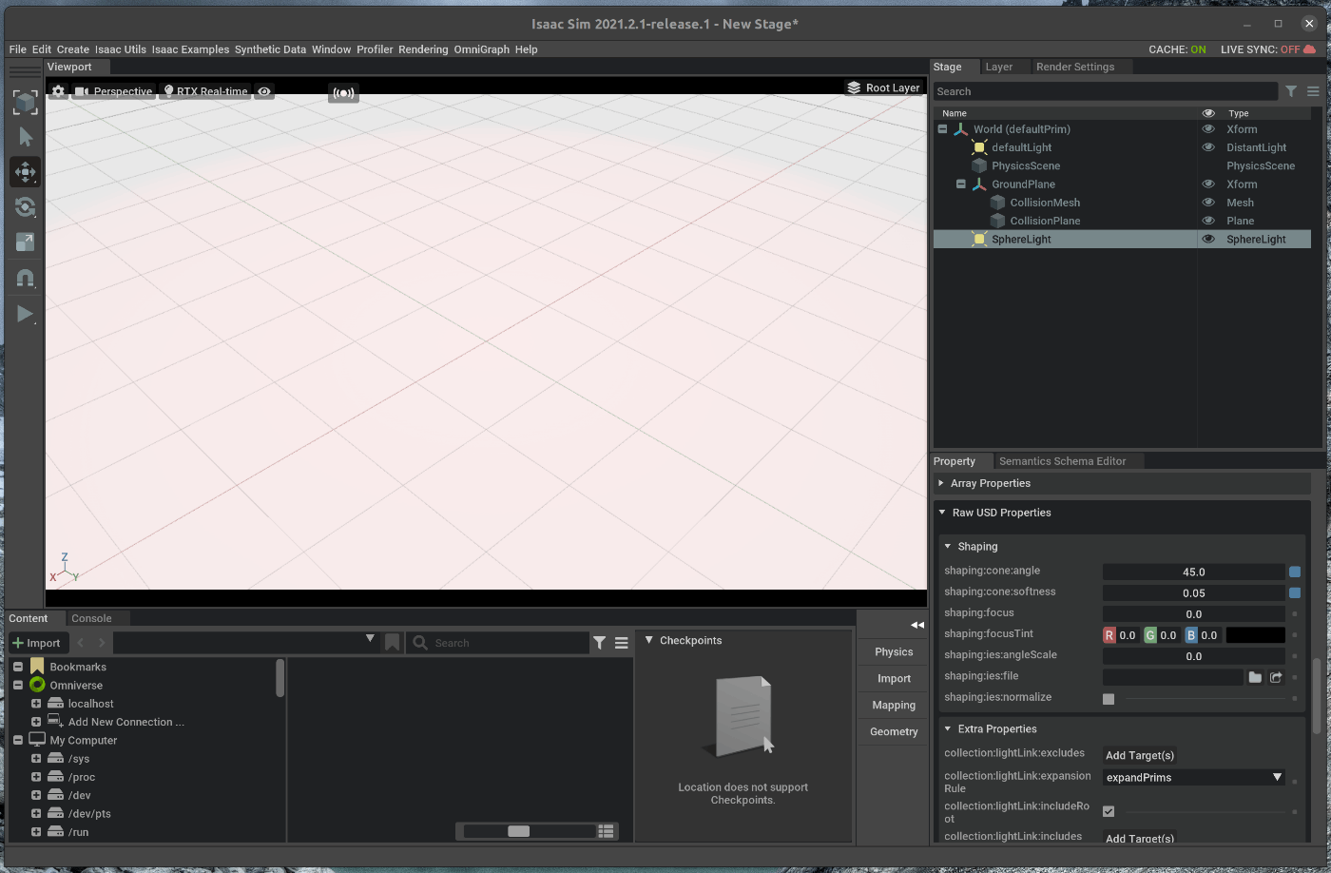Switch to Render Settings tab

(x=1074, y=67)
